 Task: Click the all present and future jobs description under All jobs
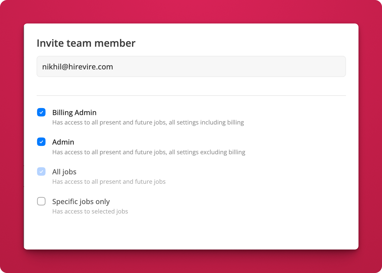pyautogui.click(x=109, y=182)
